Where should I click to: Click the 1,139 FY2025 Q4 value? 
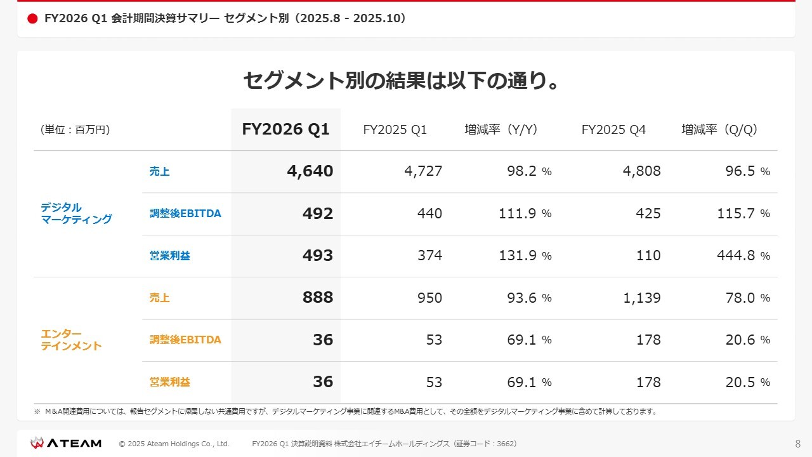(x=641, y=298)
